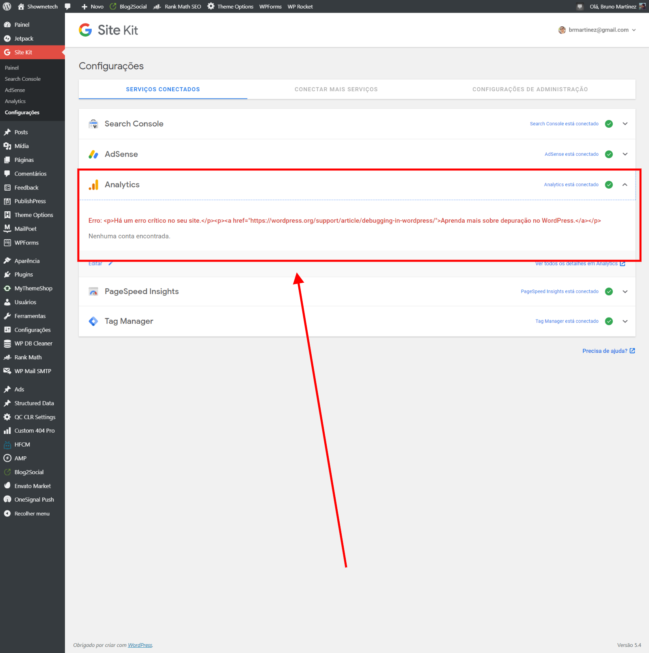Open the AMP lightning icon

point(7,458)
